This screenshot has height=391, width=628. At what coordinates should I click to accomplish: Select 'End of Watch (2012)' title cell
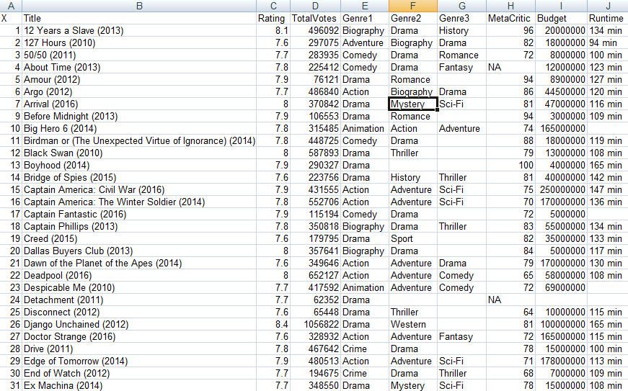pos(139,374)
